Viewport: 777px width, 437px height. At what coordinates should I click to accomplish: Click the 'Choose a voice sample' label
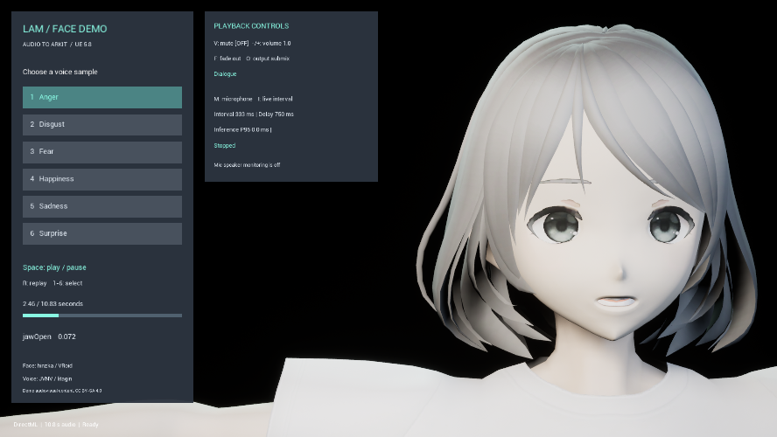click(60, 72)
